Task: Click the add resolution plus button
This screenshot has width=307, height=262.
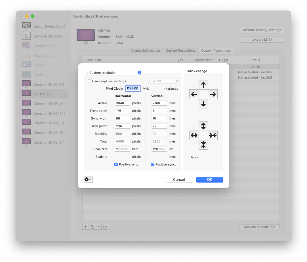Action: pos(85,227)
